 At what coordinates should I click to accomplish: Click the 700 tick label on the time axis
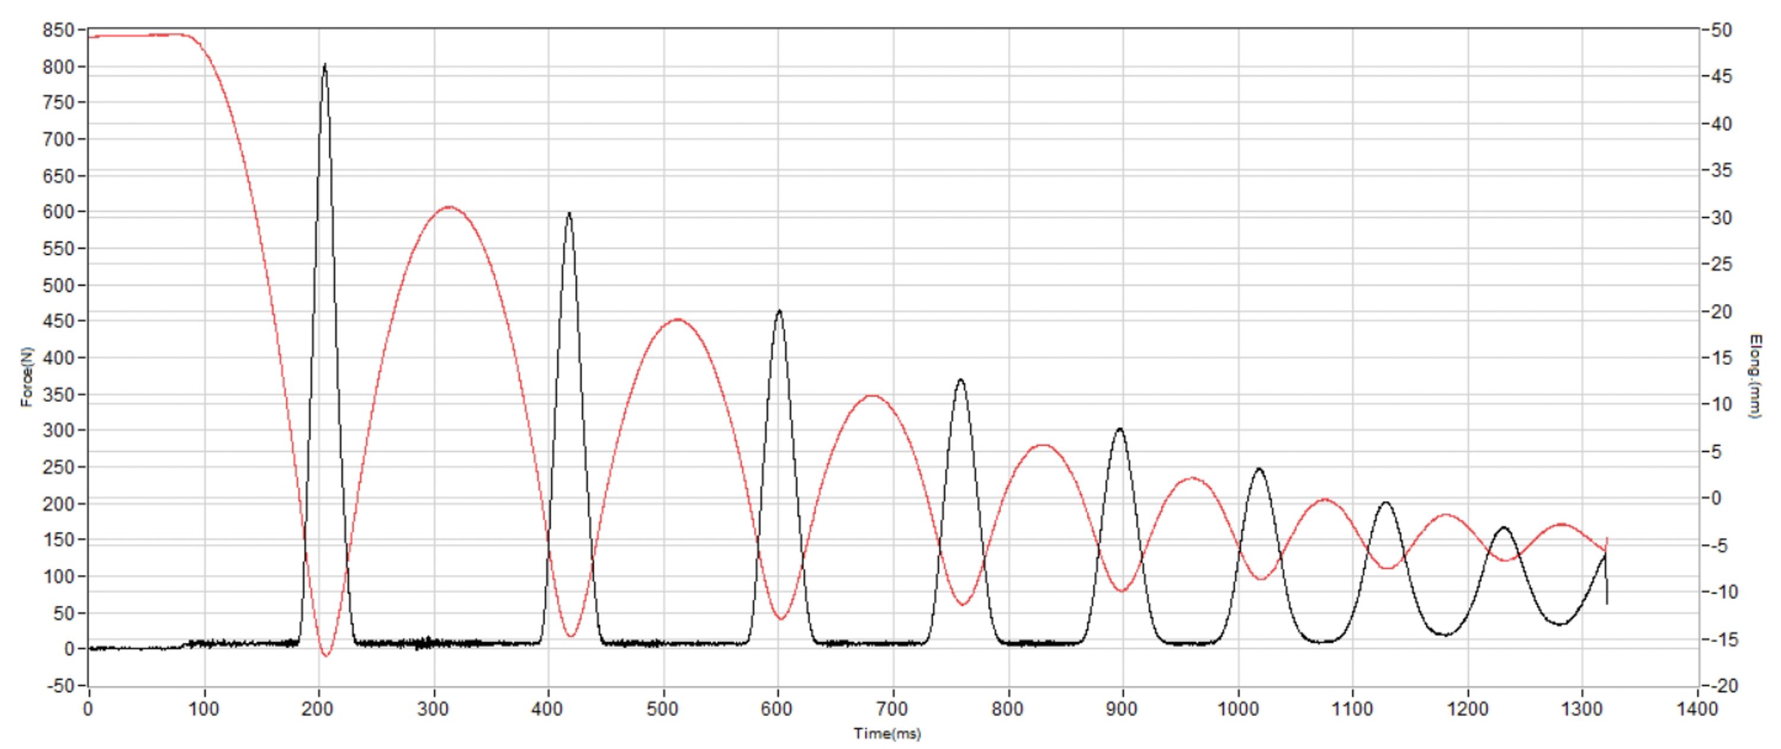(x=892, y=709)
